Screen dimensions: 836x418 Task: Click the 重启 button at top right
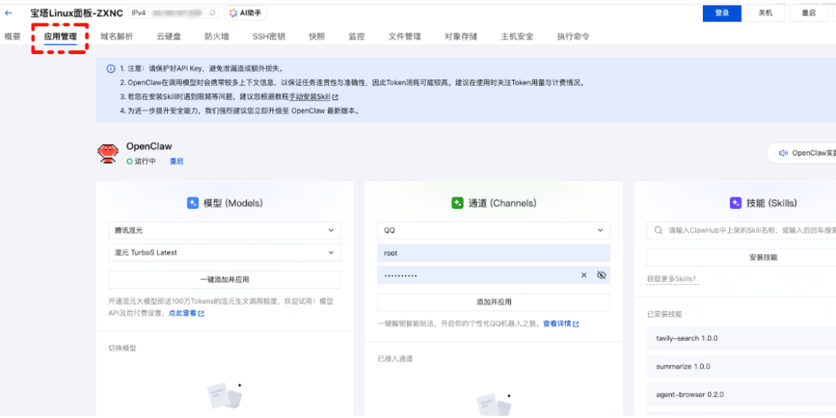pos(809,13)
